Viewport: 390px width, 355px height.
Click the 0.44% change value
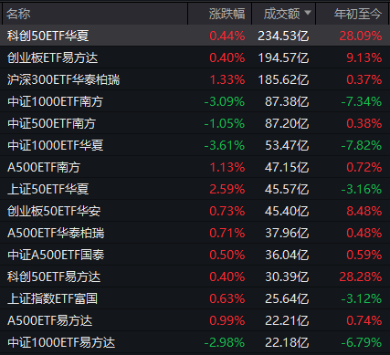pyautogui.click(x=227, y=36)
